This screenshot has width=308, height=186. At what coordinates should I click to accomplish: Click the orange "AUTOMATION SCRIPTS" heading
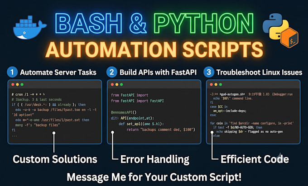point(154,49)
